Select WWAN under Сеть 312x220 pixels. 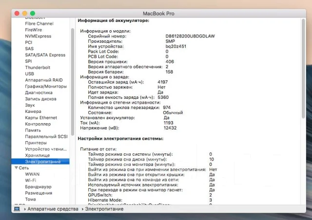(32, 174)
